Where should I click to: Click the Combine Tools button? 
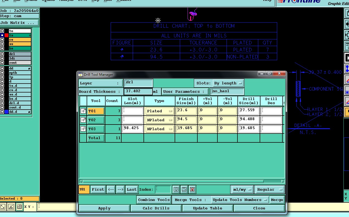point(154,200)
